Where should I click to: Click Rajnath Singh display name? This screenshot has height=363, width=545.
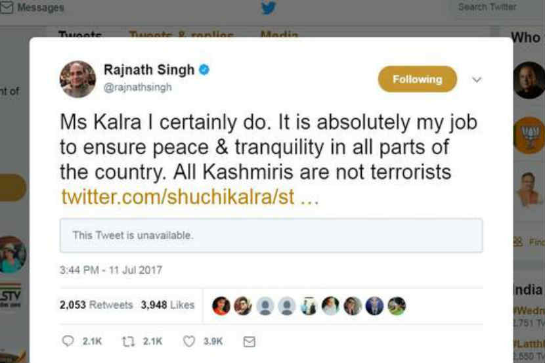[149, 70]
